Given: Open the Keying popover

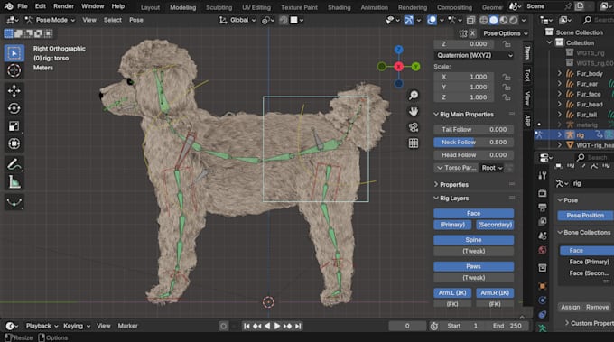Looking at the screenshot, I should tap(76, 326).
